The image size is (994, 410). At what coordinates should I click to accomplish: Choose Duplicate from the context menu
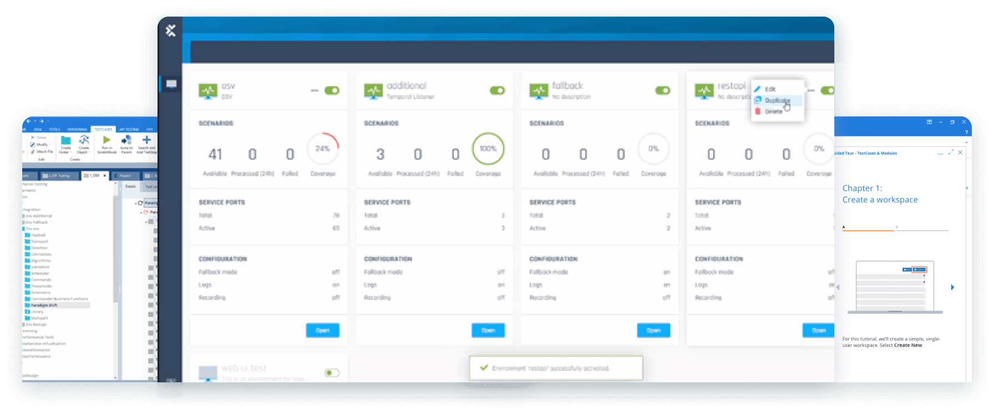coord(777,100)
